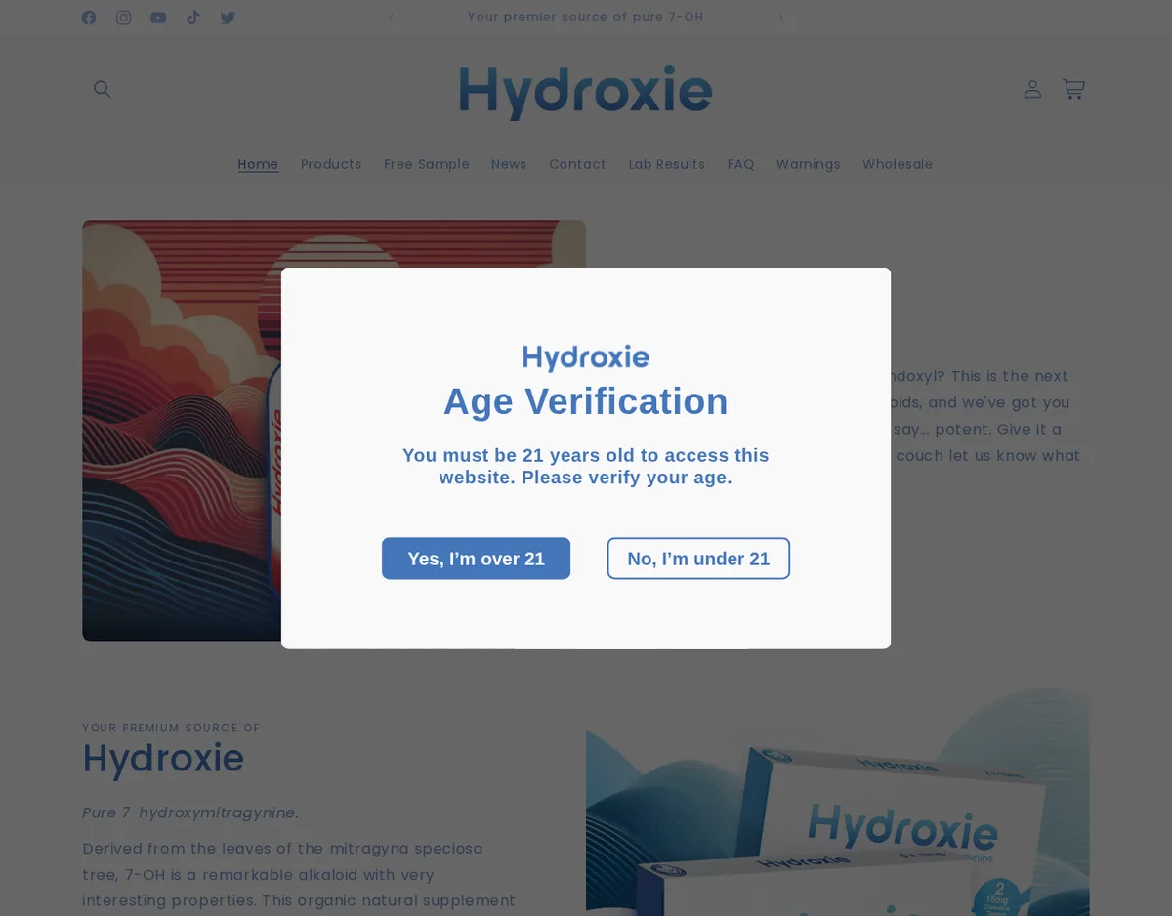1172x916 pixels.
Task: Click the 'Pure 7-hydroxymitragynine.' text
Action: click(x=190, y=812)
